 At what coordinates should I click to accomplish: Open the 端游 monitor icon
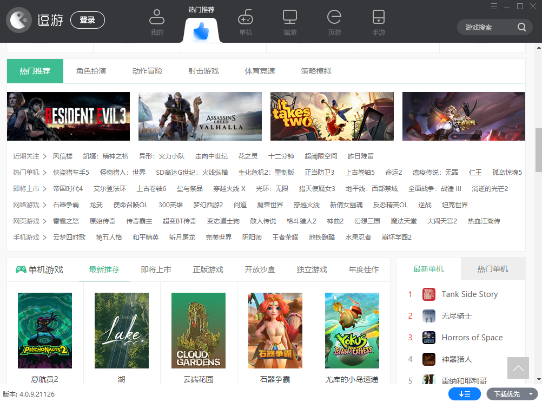(x=290, y=17)
